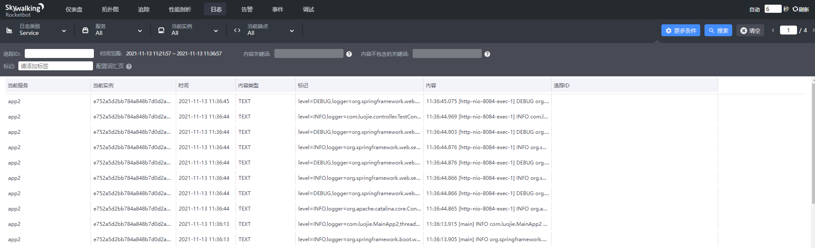Toggle the 自动 auto refresh option
Image resolution: width=815 pixels, height=248 pixels.
754,9
